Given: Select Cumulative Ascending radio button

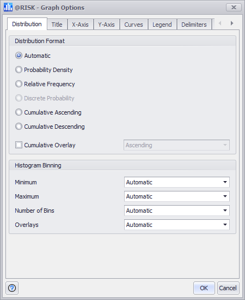Looking at the screenshot, I should click(x=48, y=112).
